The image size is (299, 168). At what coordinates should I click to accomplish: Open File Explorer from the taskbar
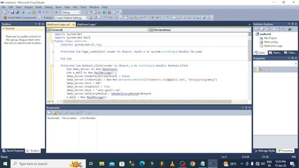[102, 164]
